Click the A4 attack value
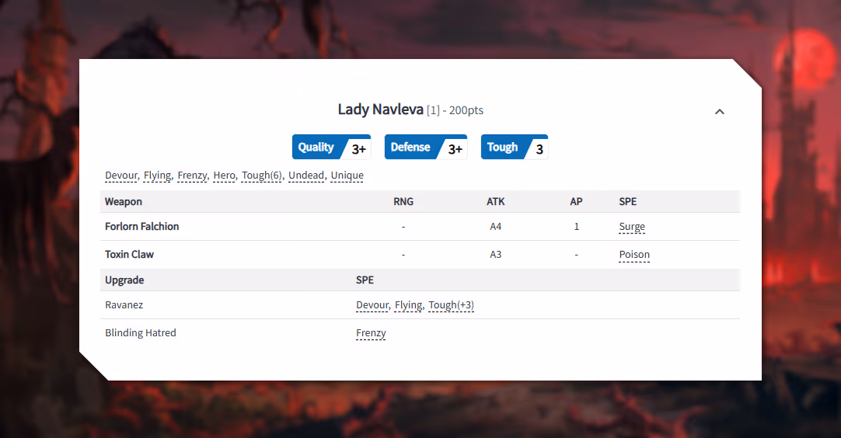Image resolution: width=841 pixels, height=438 pixels. click(496, 226)
